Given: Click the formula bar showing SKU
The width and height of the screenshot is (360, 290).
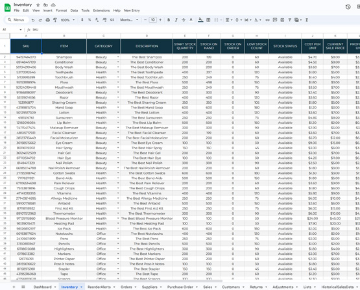Looking at the screenshot, I should (195, 30).
